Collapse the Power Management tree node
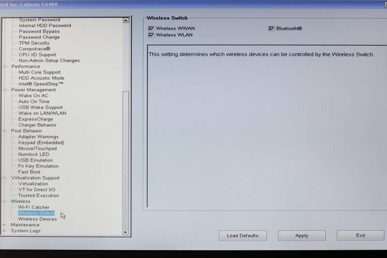This screenshot has width=387, height=258. click(x=4, y=90)
